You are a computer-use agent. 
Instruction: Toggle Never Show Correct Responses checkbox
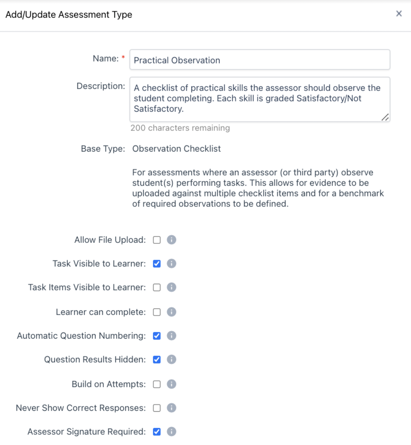click(157, 408)
